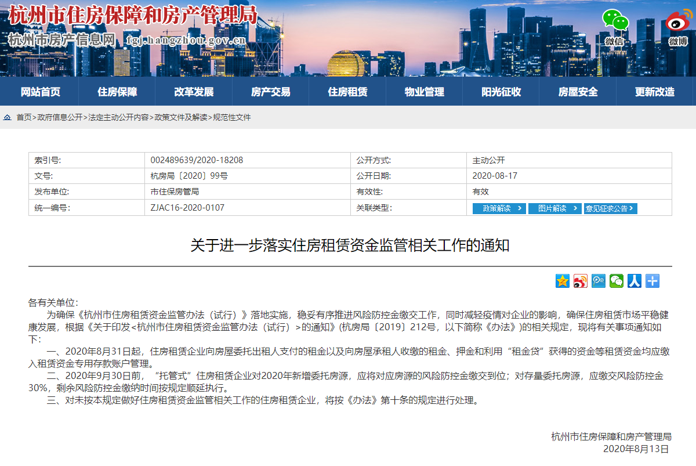The image size is (696, 466).
Task: Open 住房保障 navigation tab
Action: point(118,92)
